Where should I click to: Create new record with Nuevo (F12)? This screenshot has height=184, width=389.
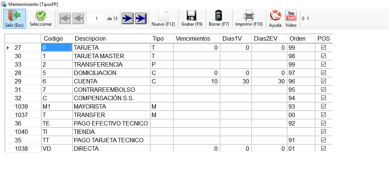[163, 19]
